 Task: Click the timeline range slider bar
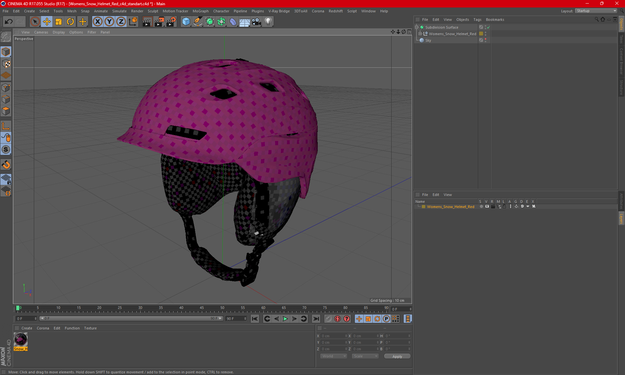pyautogui.click(x=131, y=318)
